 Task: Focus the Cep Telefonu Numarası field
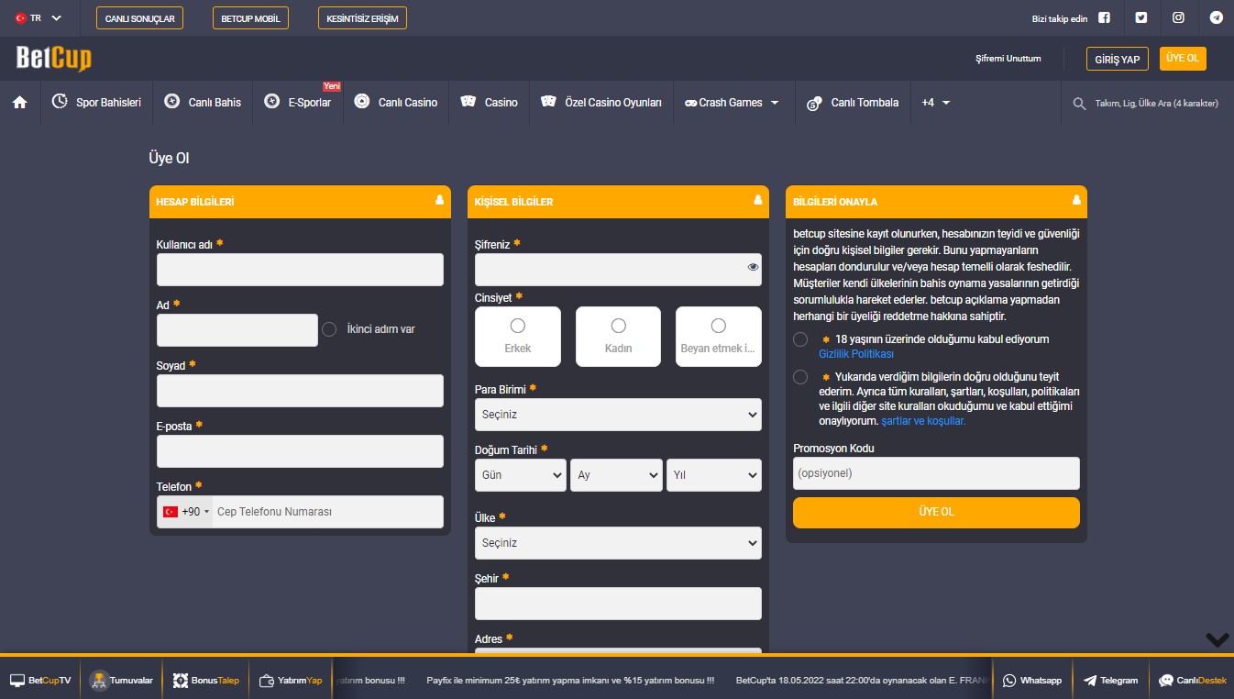click(328, 512)
